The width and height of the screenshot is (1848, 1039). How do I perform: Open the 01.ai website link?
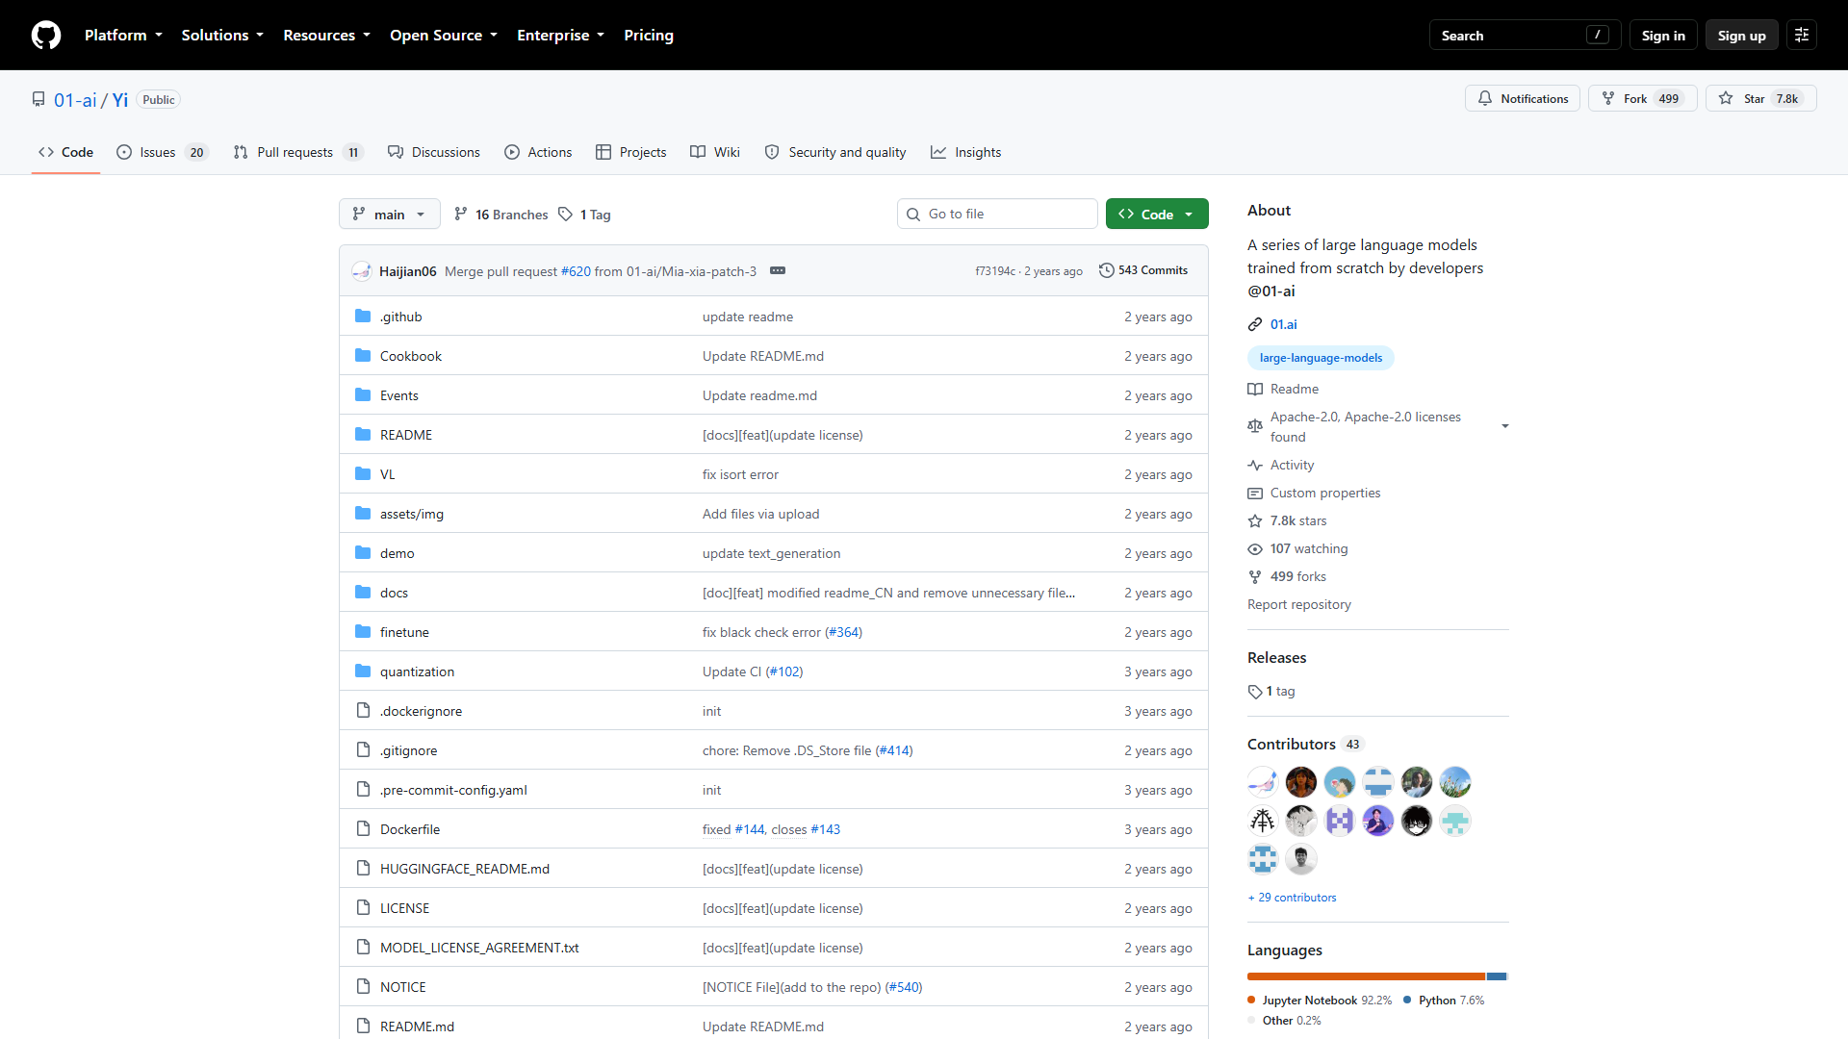click(x=1283, y=325)
